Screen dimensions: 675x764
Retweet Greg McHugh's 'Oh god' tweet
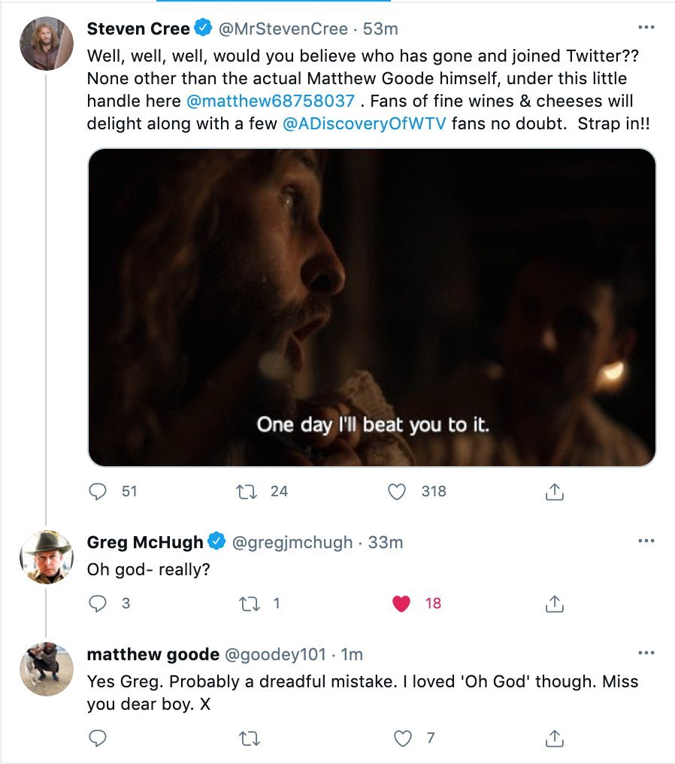tap(247, 603)
